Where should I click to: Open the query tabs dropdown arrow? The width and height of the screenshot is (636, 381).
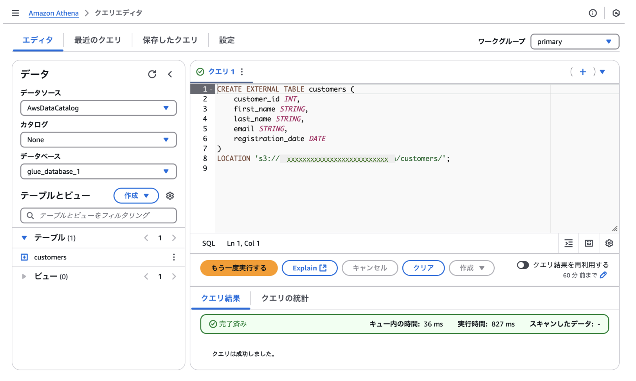pos(602,72)
